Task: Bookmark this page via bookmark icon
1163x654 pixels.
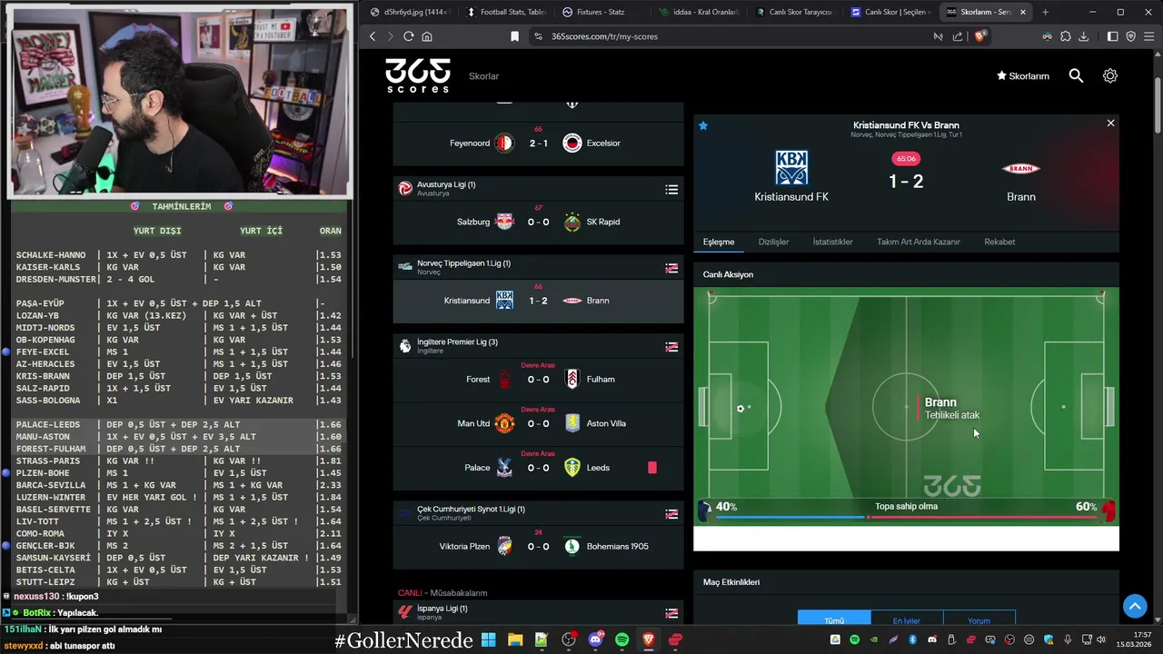Action: pos(514,36)
